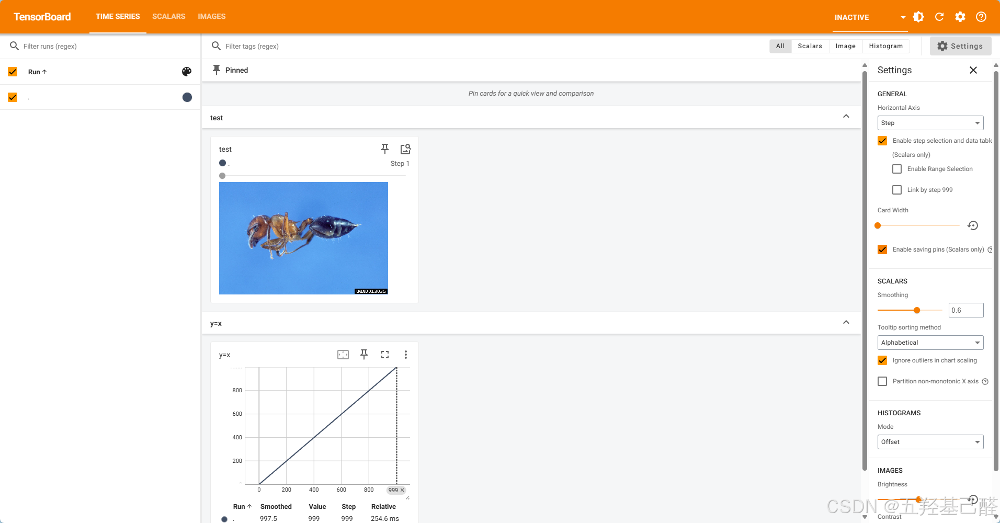Adjust the Card Width slider
1000x523 pixels.
918,225
